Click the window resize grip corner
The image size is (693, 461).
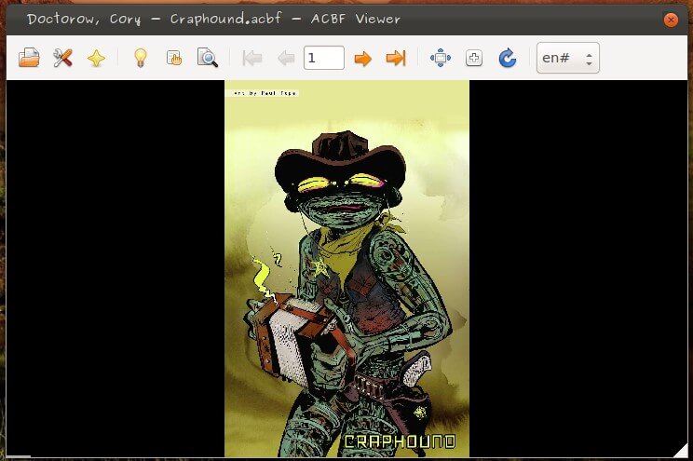click(681, 451)
